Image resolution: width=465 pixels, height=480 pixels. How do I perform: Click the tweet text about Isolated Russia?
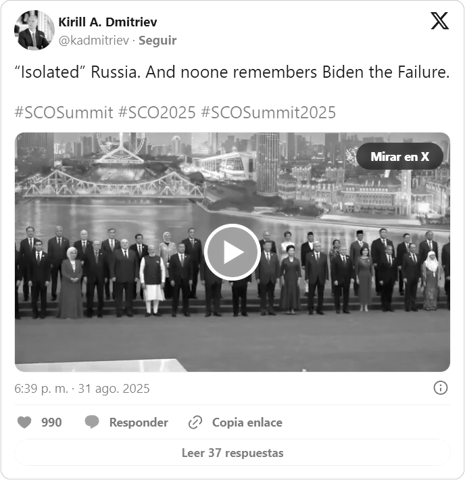point(232,72)
